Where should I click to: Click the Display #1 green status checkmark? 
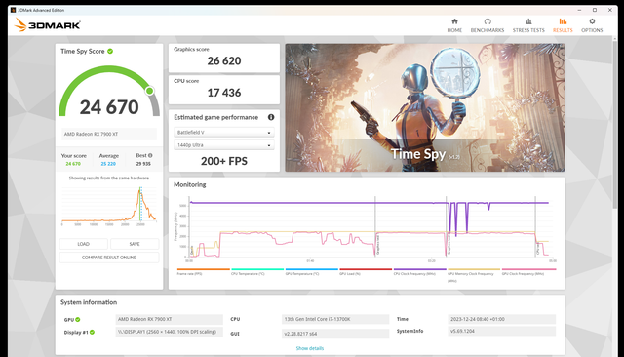point(92,332)
